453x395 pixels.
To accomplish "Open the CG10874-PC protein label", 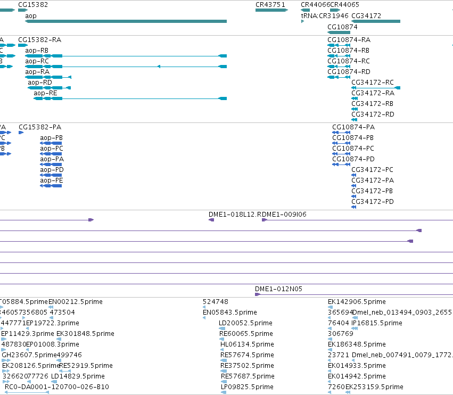I will point(353,149).
